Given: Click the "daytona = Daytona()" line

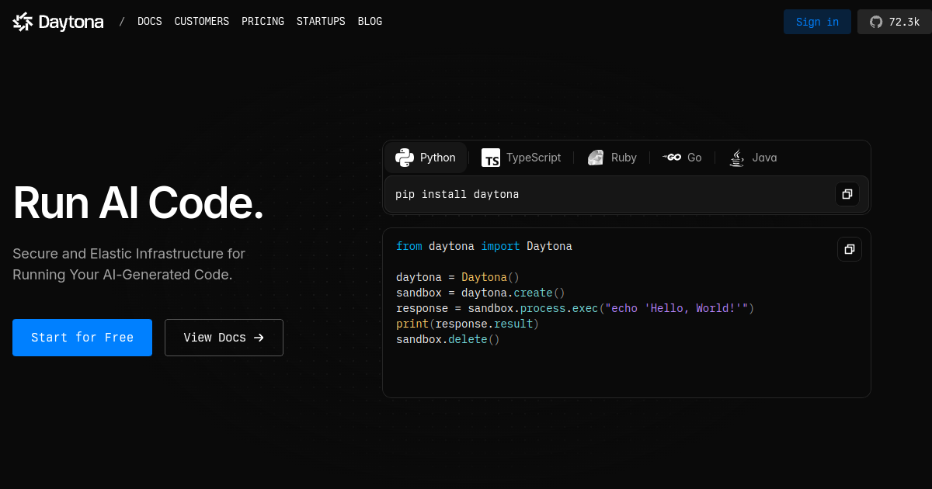Looking at the screenshot, I should [x=457, y=277].
